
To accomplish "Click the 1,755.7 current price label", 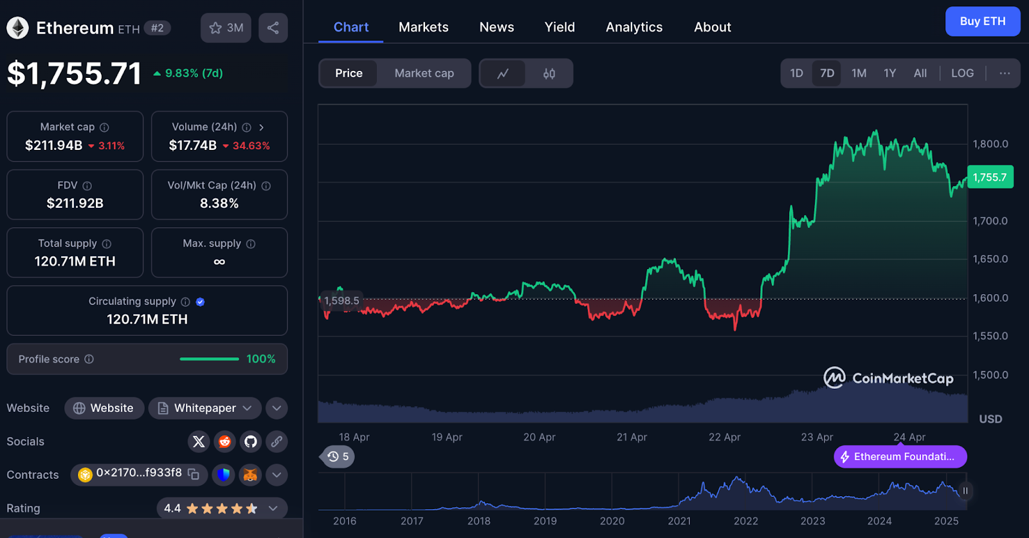I will [990, 177].
